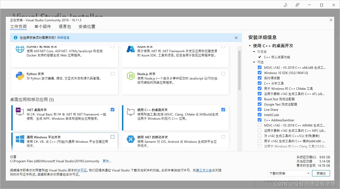Viewport: 340px width, 189px height.
Task: Click the 安装(I) button
Action: (x=321, y=173)
